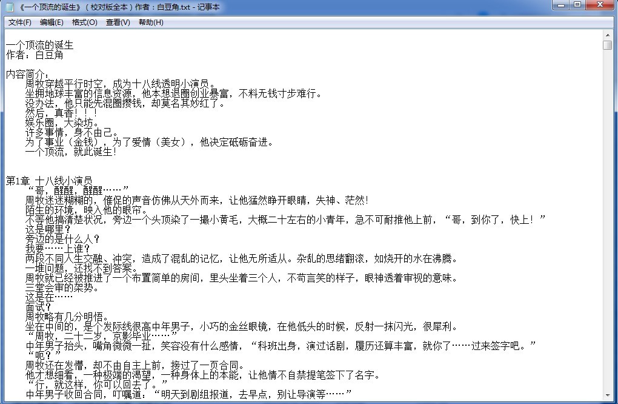This screenshot has height=404, width=618.
Task: Click the line starting 中年男子抬头
Action: [x=281, y=346]
